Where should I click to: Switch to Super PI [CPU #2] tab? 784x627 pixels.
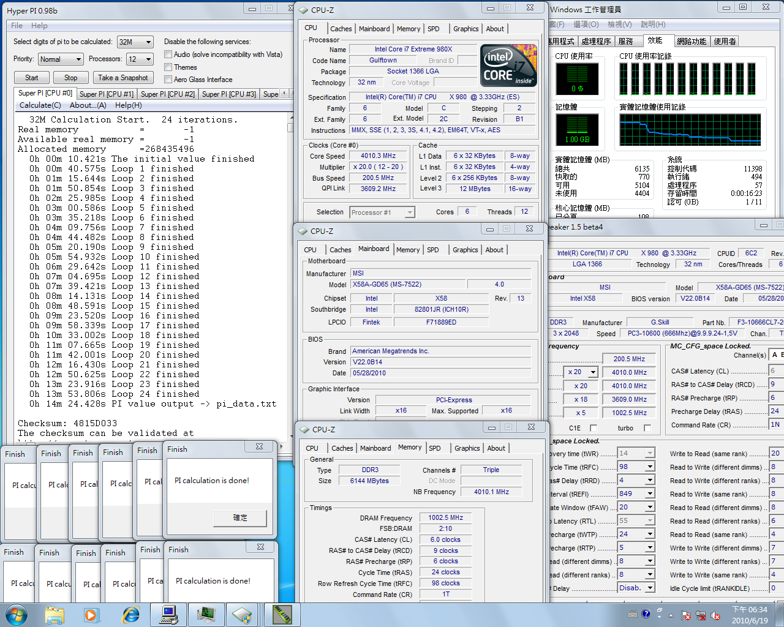(168, 94)
